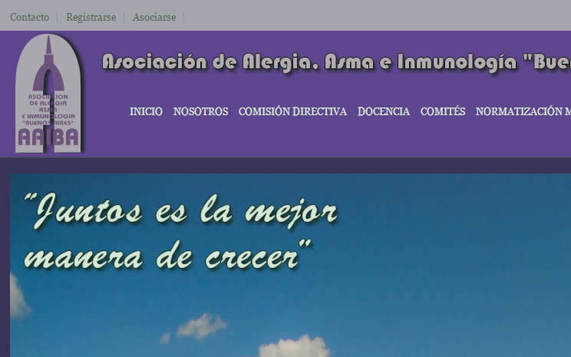Click the Asociarse link
The image size is (571, 357).
[x=153, y=17]
